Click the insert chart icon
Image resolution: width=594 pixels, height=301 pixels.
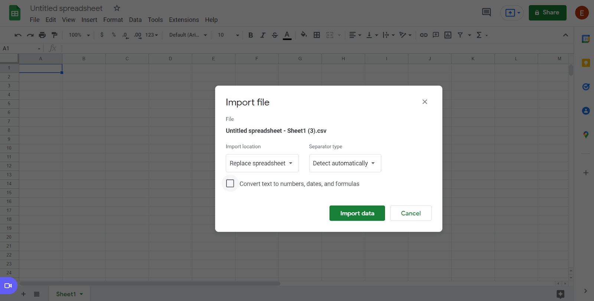448,35
